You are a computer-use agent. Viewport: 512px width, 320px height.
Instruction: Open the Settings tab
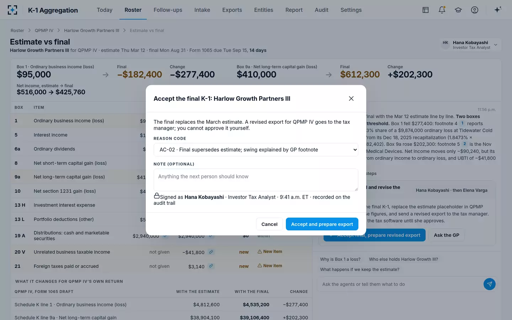(351, 10)
